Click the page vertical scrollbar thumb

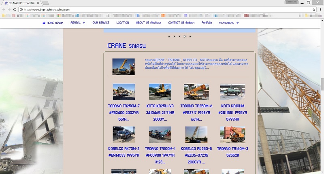[x=322, y=84]
